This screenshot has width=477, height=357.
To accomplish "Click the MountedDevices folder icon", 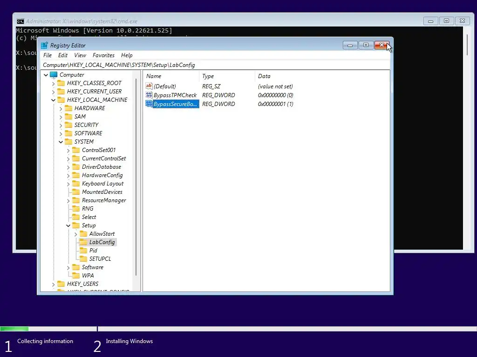I will point(76,192).
